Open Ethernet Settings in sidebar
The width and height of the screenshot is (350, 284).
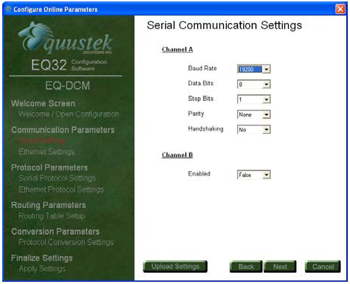[x=46, y=152]
